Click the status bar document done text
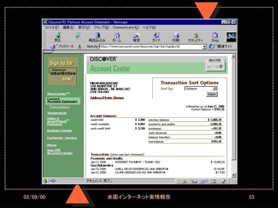 click(x=99, y=181)
